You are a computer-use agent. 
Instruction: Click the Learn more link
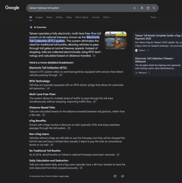coord(64,176)
